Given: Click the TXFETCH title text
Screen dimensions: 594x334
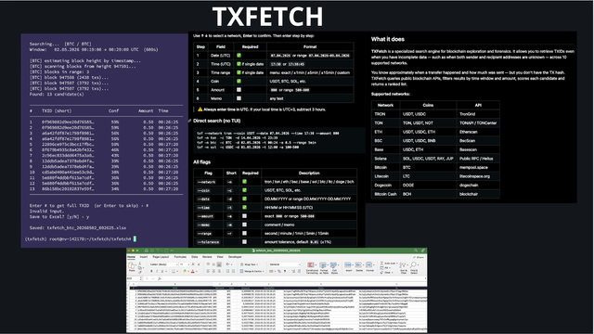Looking at the screenshot, I should point(268,17).
